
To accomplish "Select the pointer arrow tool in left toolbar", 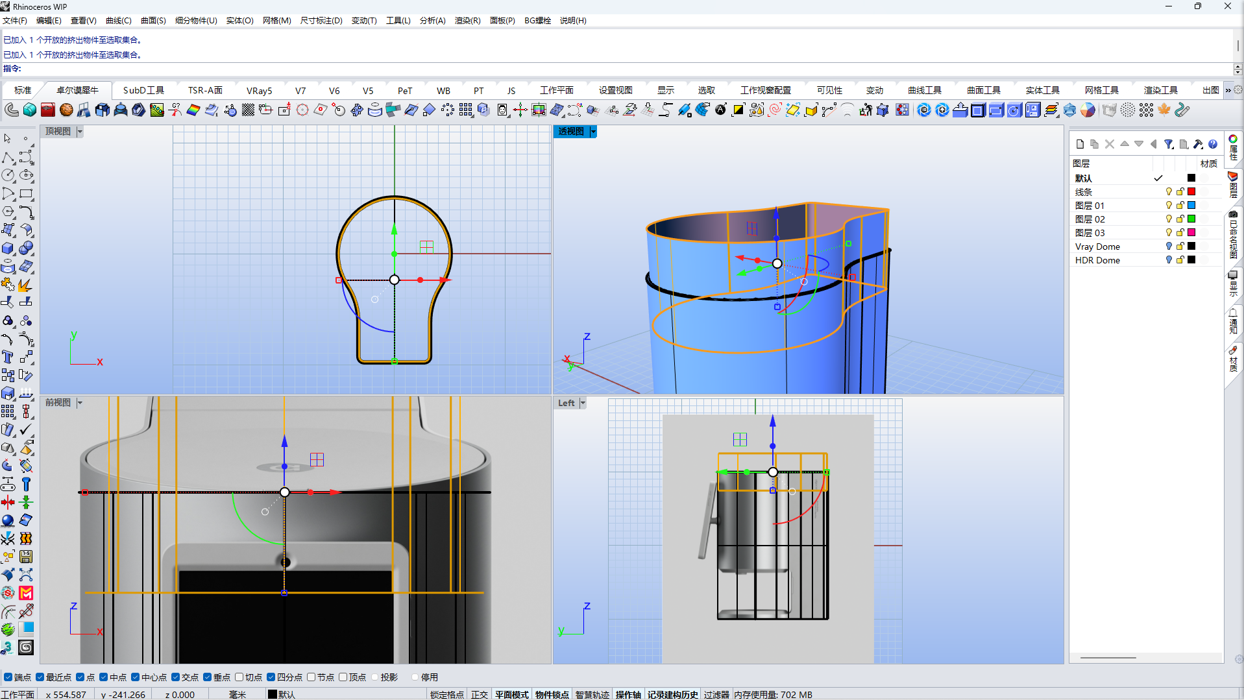I will click(8, 139).
